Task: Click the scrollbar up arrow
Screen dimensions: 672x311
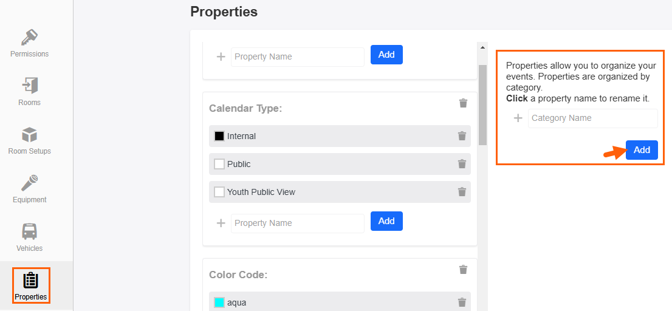Action: 482,47
